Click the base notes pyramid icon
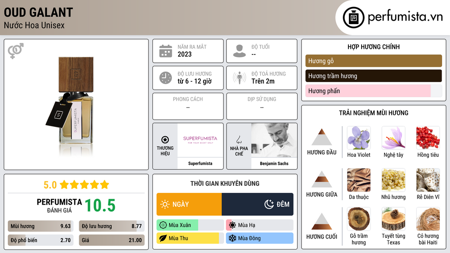 [322, 221]
